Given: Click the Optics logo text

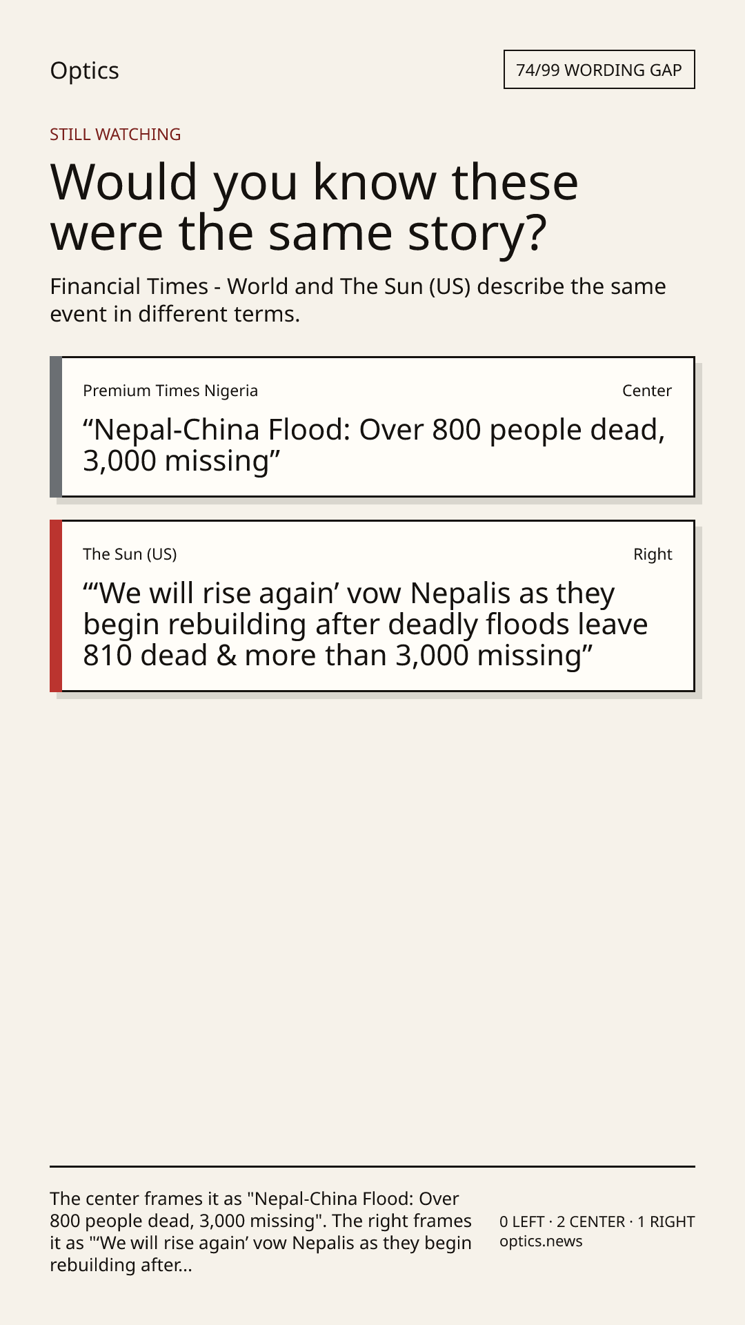Looking at the screenshot, I should coord(84,71).
